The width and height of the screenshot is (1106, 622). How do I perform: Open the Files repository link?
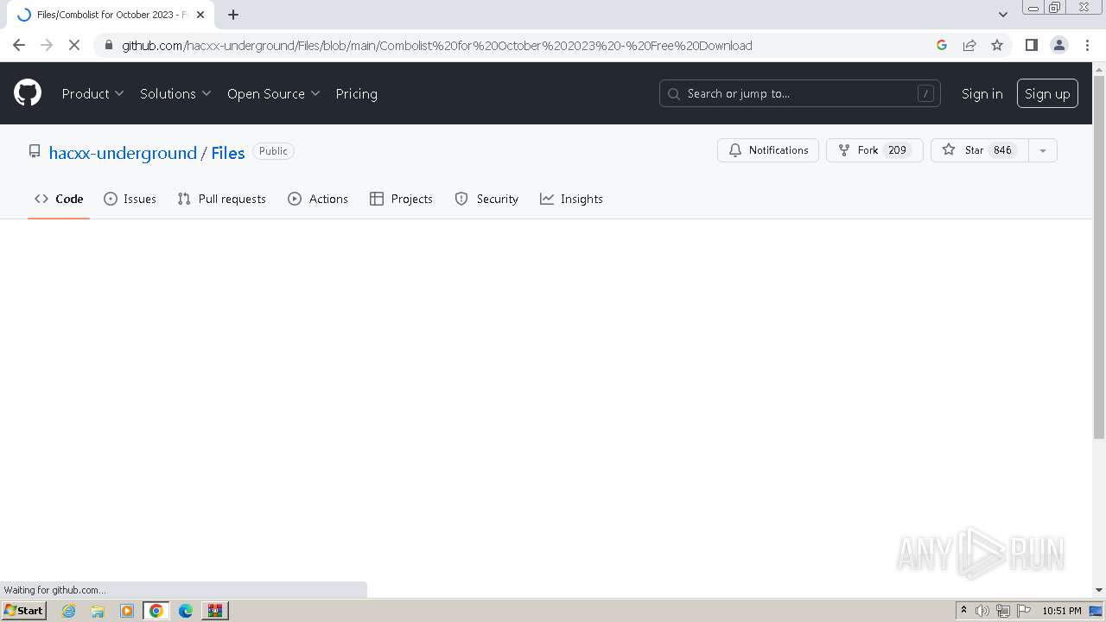[x=228, y=153]
